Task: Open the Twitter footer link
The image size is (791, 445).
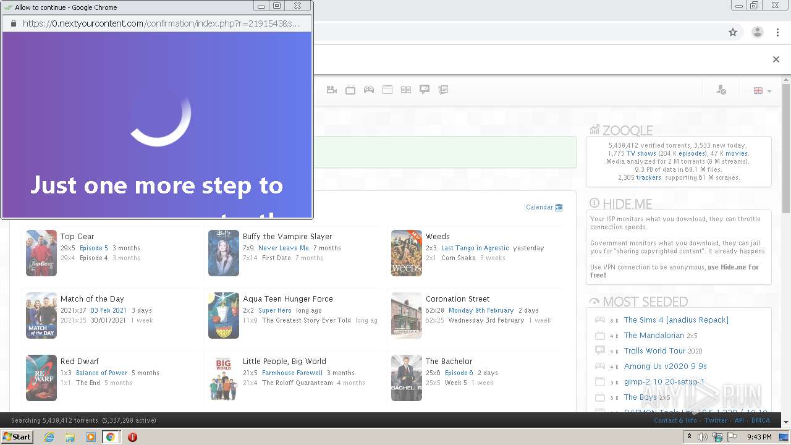Action: click(x=716, y=420)
